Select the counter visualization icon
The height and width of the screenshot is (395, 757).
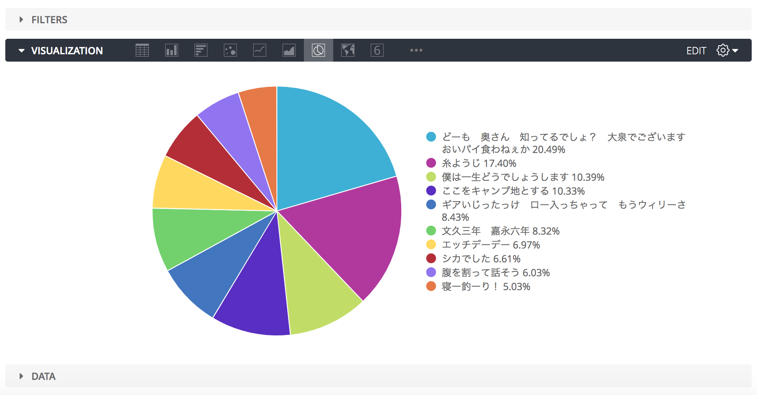pos(377,50)
